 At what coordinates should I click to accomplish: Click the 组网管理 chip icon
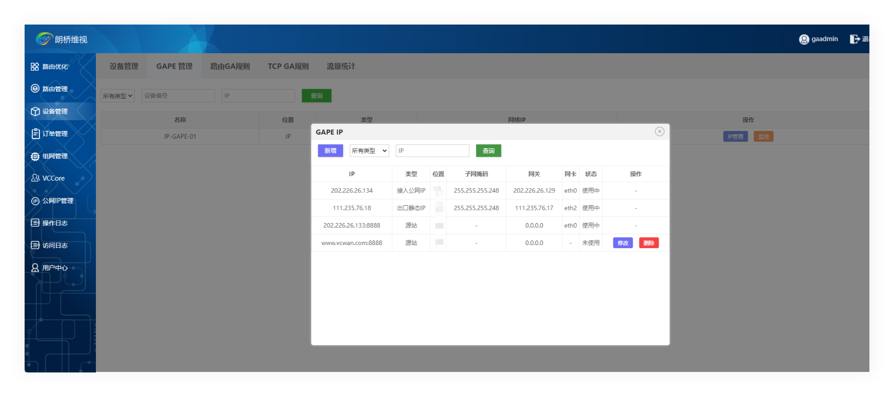tap(35, 156)
